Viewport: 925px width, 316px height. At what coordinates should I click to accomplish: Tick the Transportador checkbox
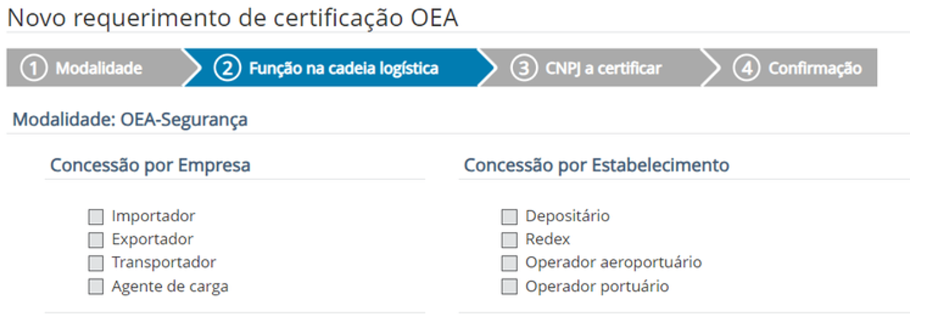tap(96, 264)
